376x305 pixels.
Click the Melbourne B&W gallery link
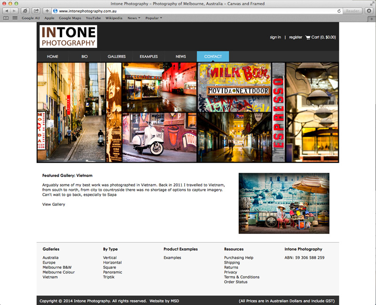(57, 267)
